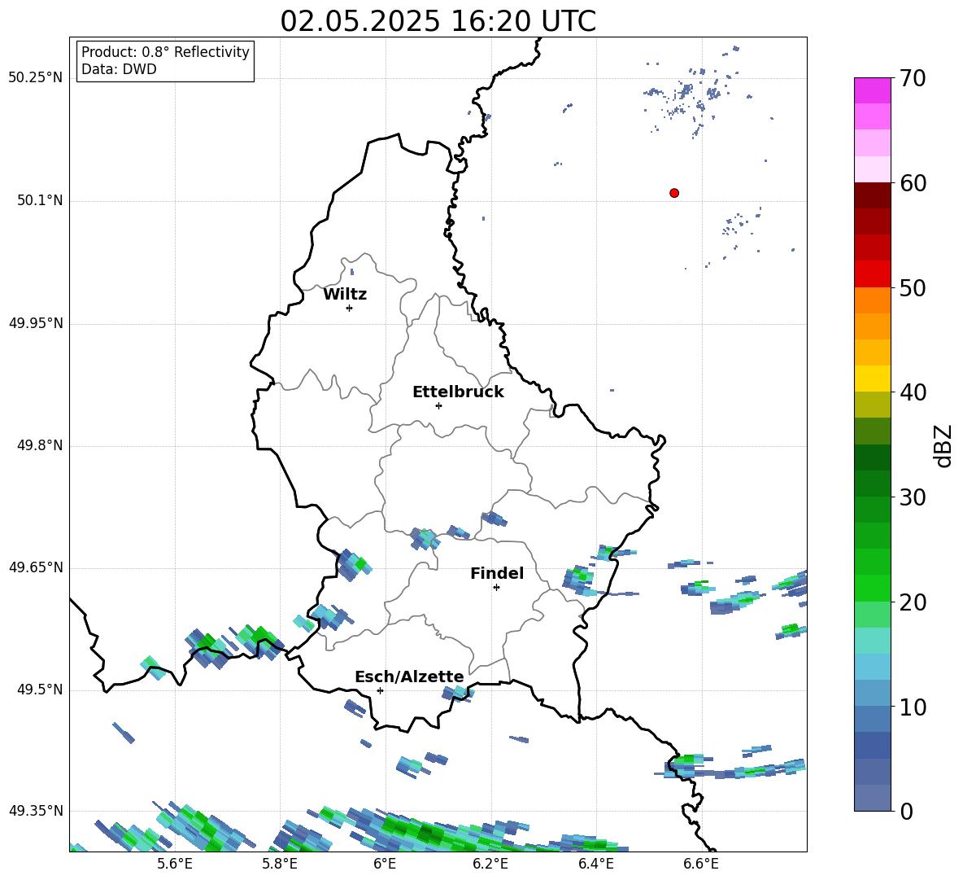The width and height of the screenshot is (963, 880).
Task: Click the 49.5°N latitude label
Action: click(39, 690)
